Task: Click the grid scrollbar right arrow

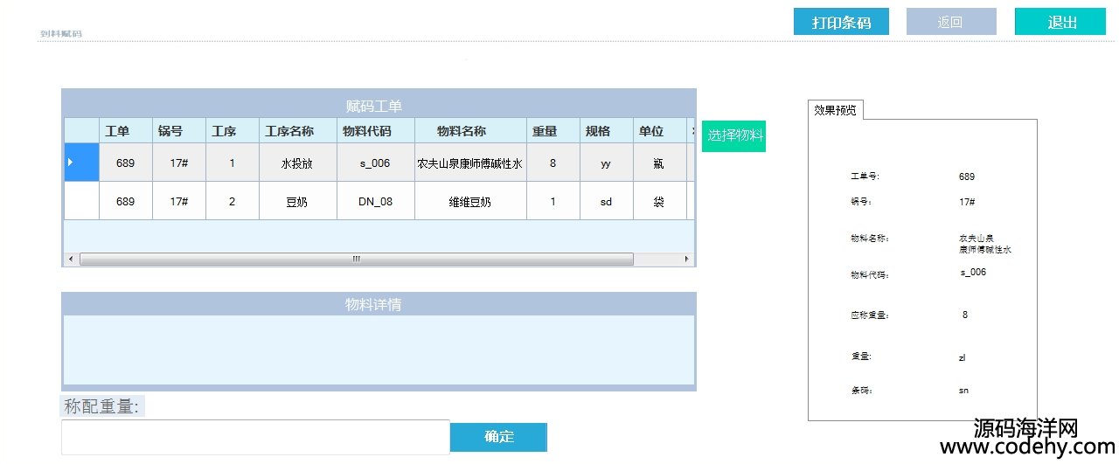Action: coord(687,260)
